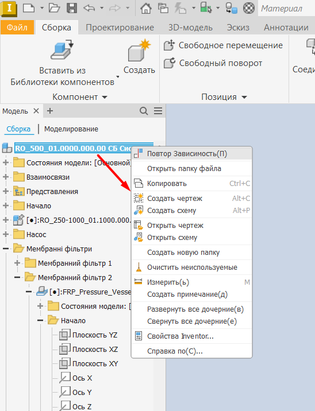Click the Redo arrow icon
This screenshot has width=315, height=411.
[x=115, y=8]
